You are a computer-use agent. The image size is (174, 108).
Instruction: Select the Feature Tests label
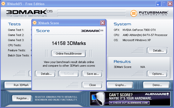tap(17, 51)
